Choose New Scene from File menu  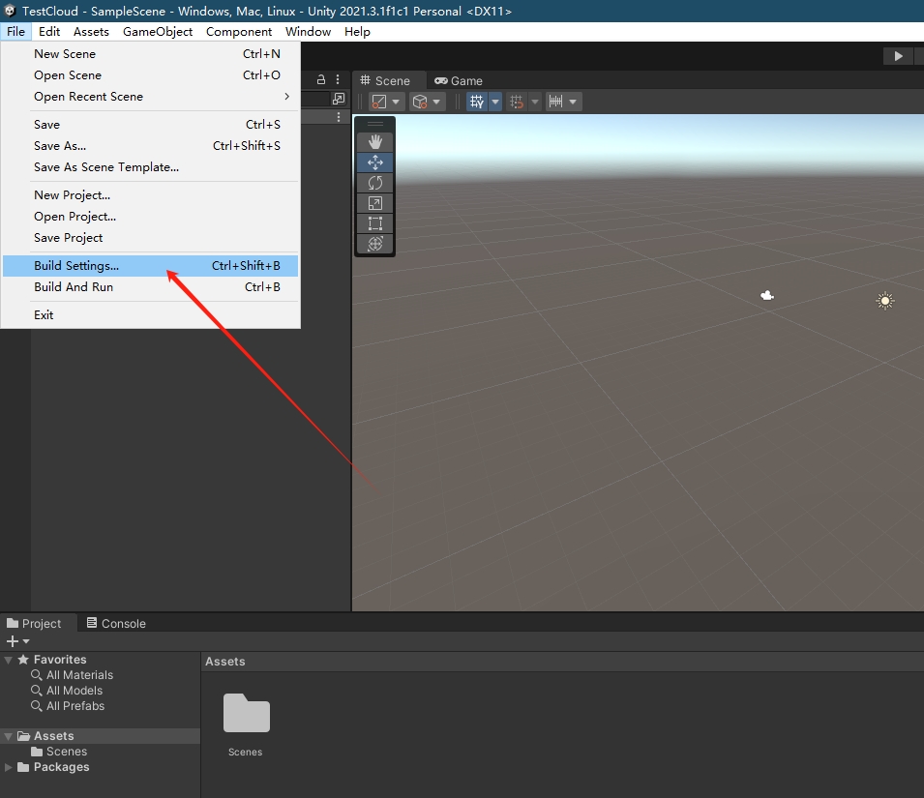point(150,54)
